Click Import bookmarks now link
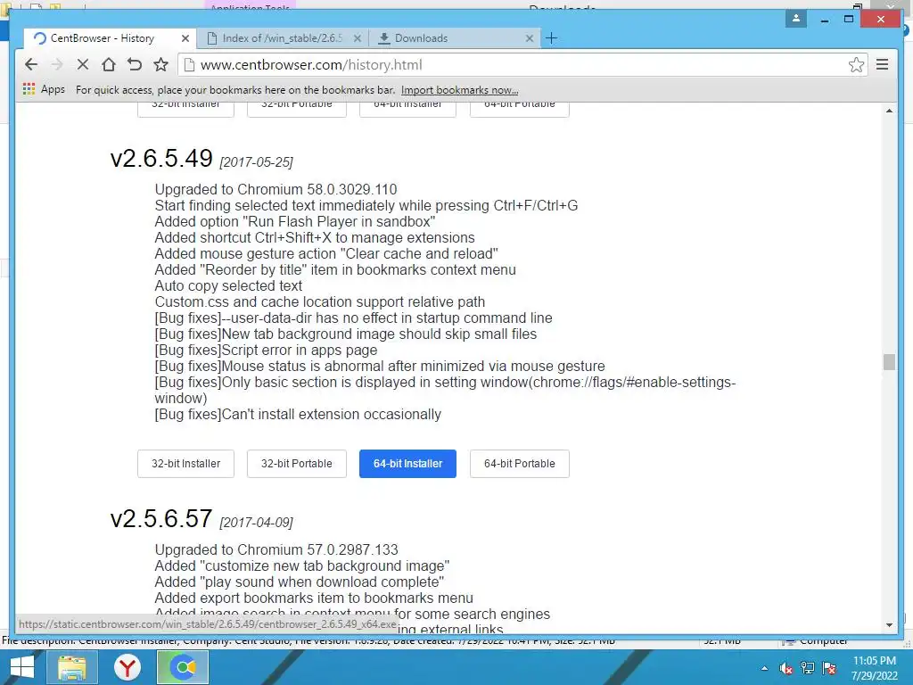 click(459, 90)
